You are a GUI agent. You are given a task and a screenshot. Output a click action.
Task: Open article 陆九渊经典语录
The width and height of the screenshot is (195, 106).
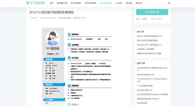pyautogui.click(x=152, y=94)
